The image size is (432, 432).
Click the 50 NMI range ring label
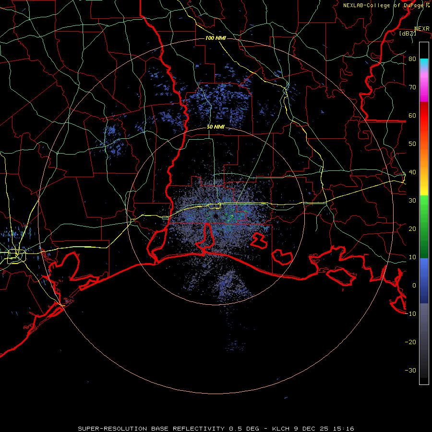216,127
